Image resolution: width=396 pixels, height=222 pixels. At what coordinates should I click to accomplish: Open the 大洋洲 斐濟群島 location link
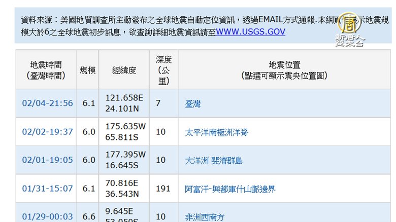coord(214,161)
